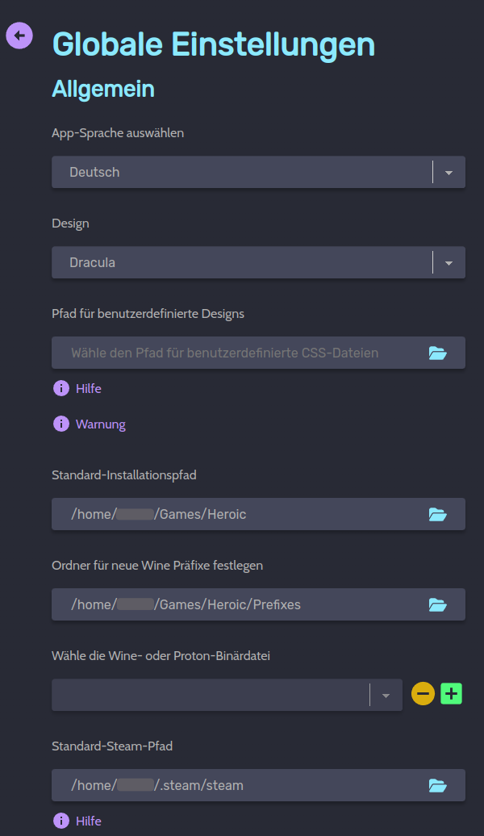Open folder browser for custom CSS path
Viewport: 484px width, 836px height.
pos(437,353)
